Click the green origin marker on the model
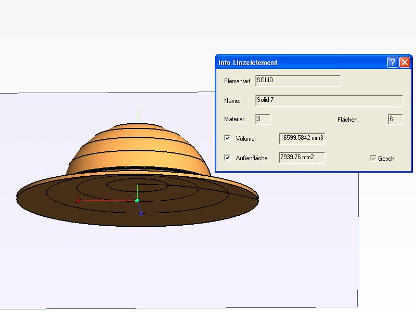416x312 pixels. pyautogui.click(x=137, y=200)
